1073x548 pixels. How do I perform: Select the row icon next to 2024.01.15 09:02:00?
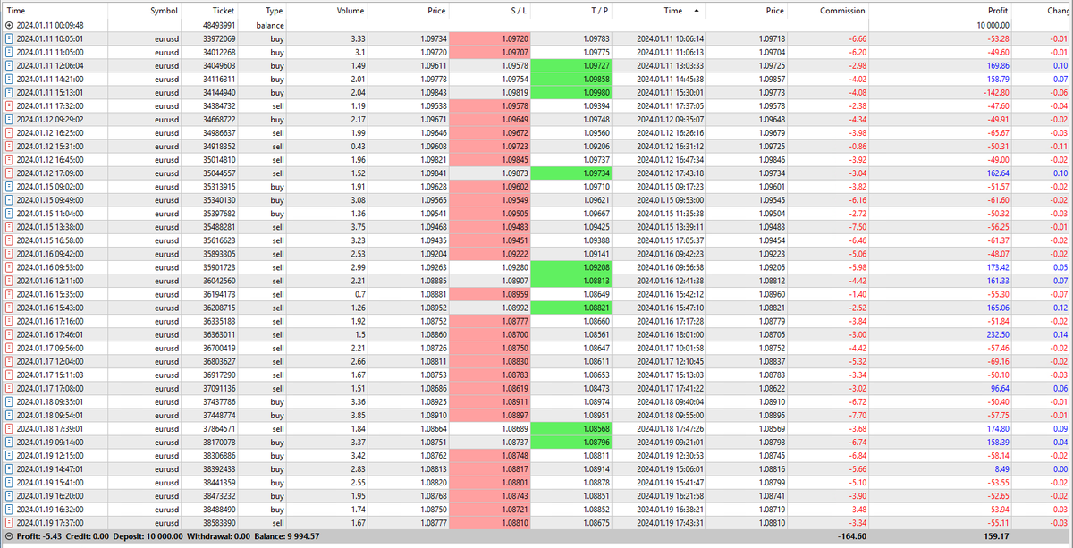tap(9, 186)
